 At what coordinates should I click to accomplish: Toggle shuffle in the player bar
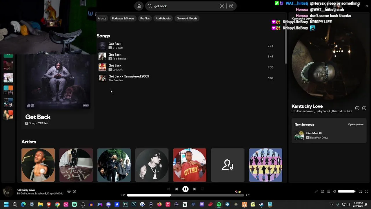[x=168, y=189]
